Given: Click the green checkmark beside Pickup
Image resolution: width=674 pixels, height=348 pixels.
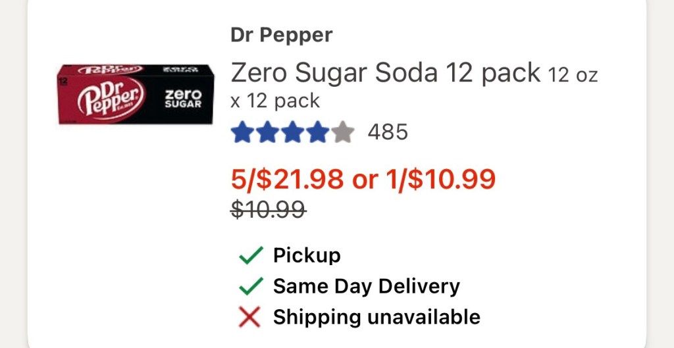Looking at the screenshot, I should [x=251, y=255].
